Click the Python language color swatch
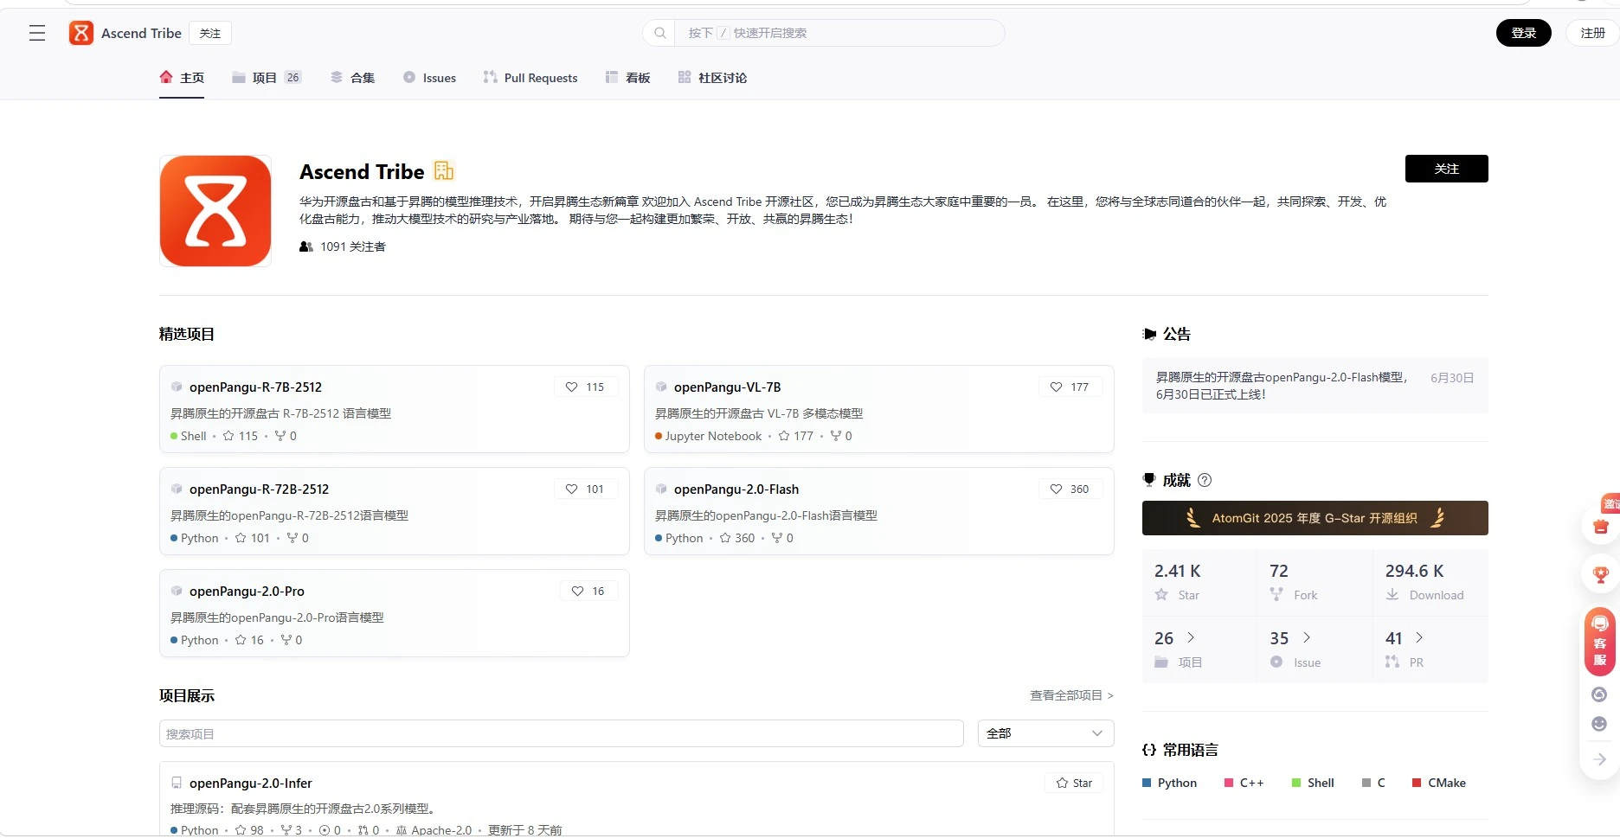This screenshot has height=838, width=1620. pos(1147,783)
